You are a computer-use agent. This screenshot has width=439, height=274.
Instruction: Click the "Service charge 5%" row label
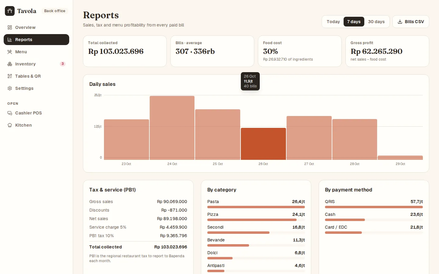click(108, 227)
